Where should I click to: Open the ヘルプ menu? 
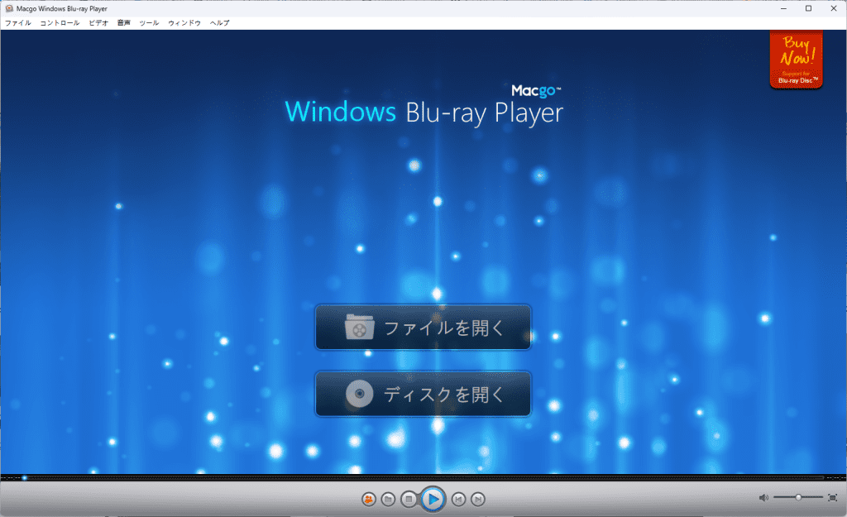(x=220, y=22)
